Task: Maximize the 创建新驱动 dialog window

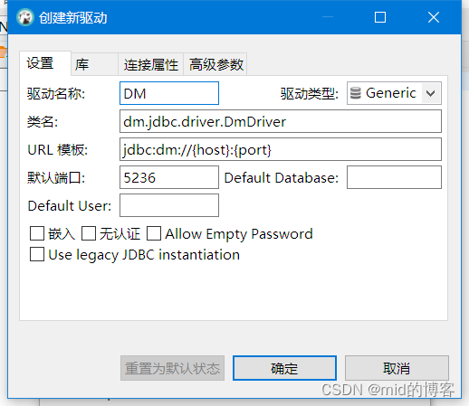Action: (x=380, y=17)
